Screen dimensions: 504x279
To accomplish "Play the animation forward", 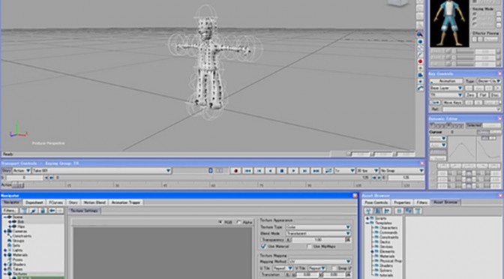I will [x=293, y=171].
